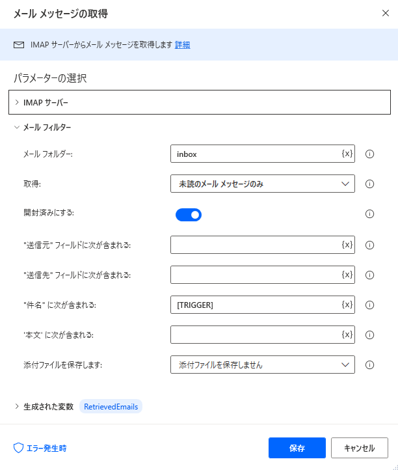Click the 保存 button
Viewport: 398px width, 470px height.
click(297, 448)
